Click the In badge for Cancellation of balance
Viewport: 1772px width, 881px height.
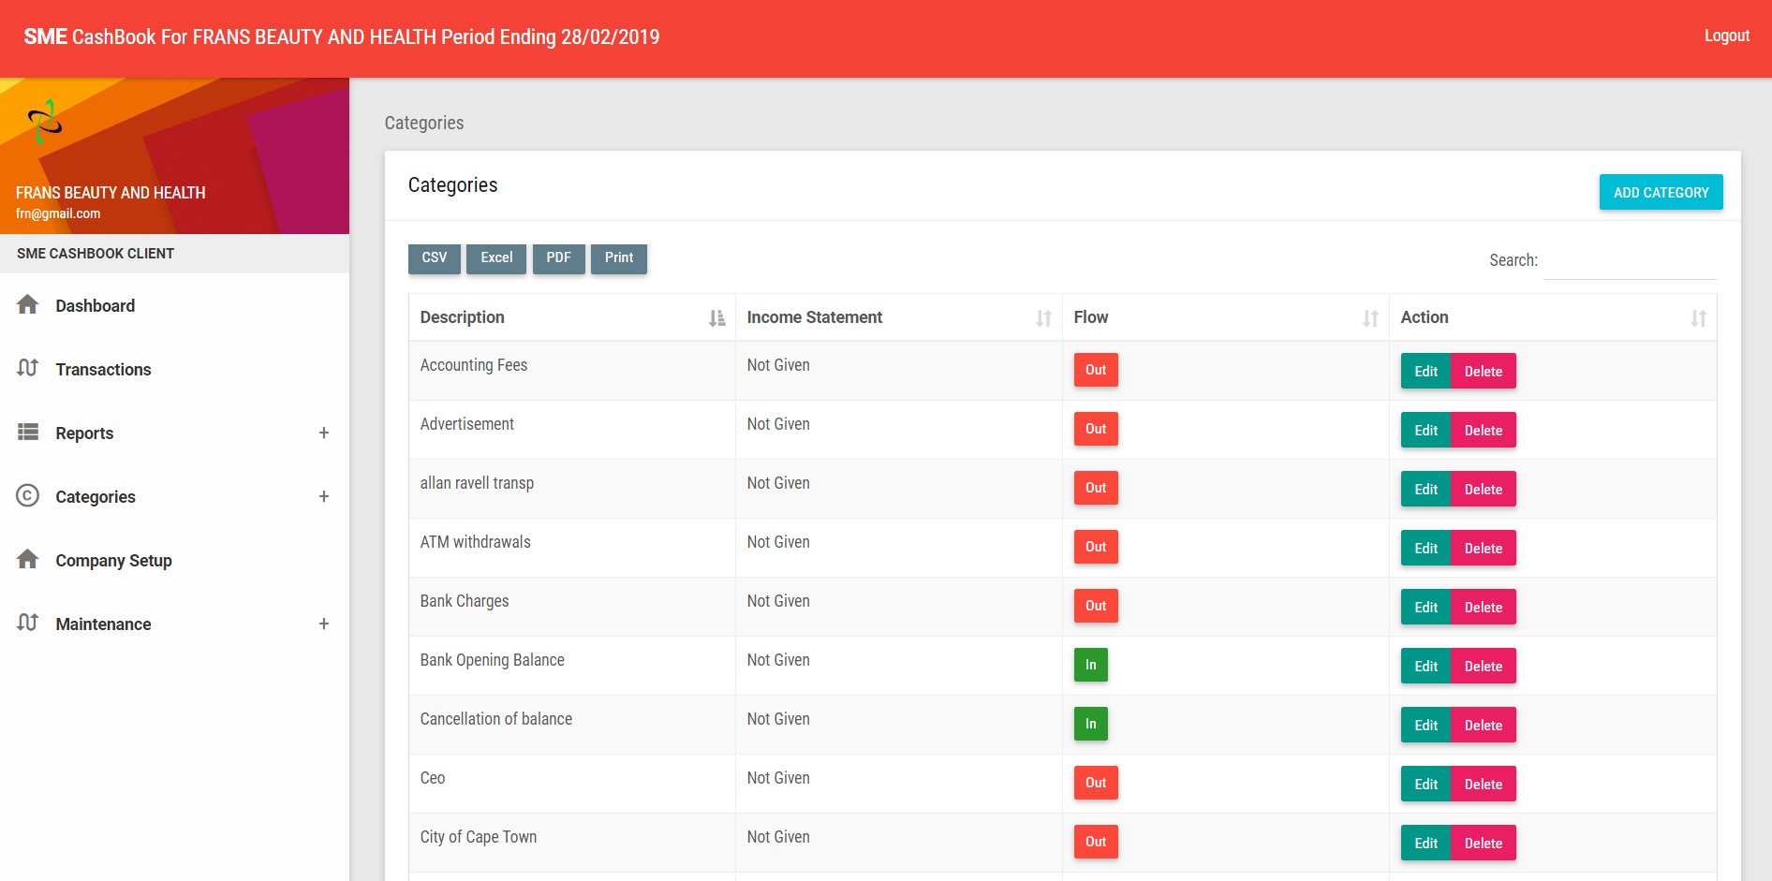click(x=1090, y=724)
